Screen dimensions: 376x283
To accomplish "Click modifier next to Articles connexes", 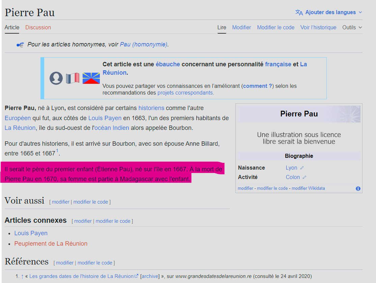I will click(x=83, y=221).
